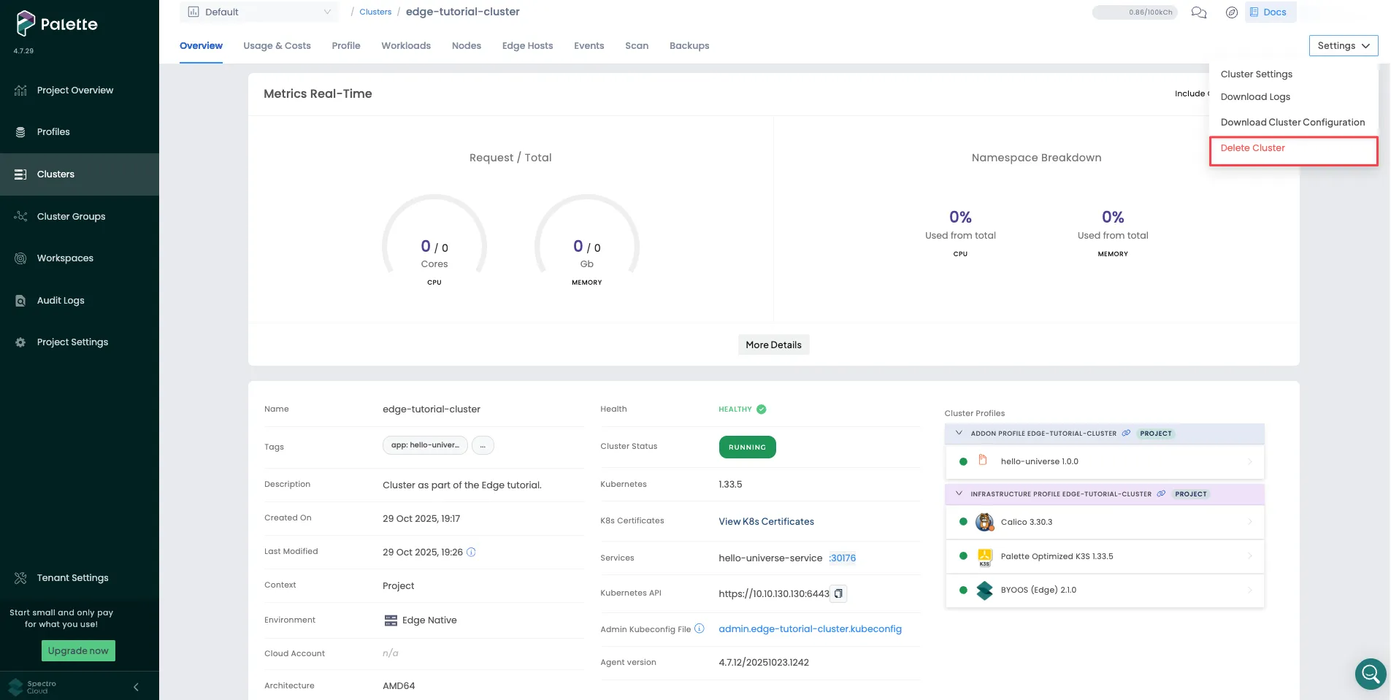Select the Cluster Groups sidebar icon

pyautogui.click(x=20, y=216)
